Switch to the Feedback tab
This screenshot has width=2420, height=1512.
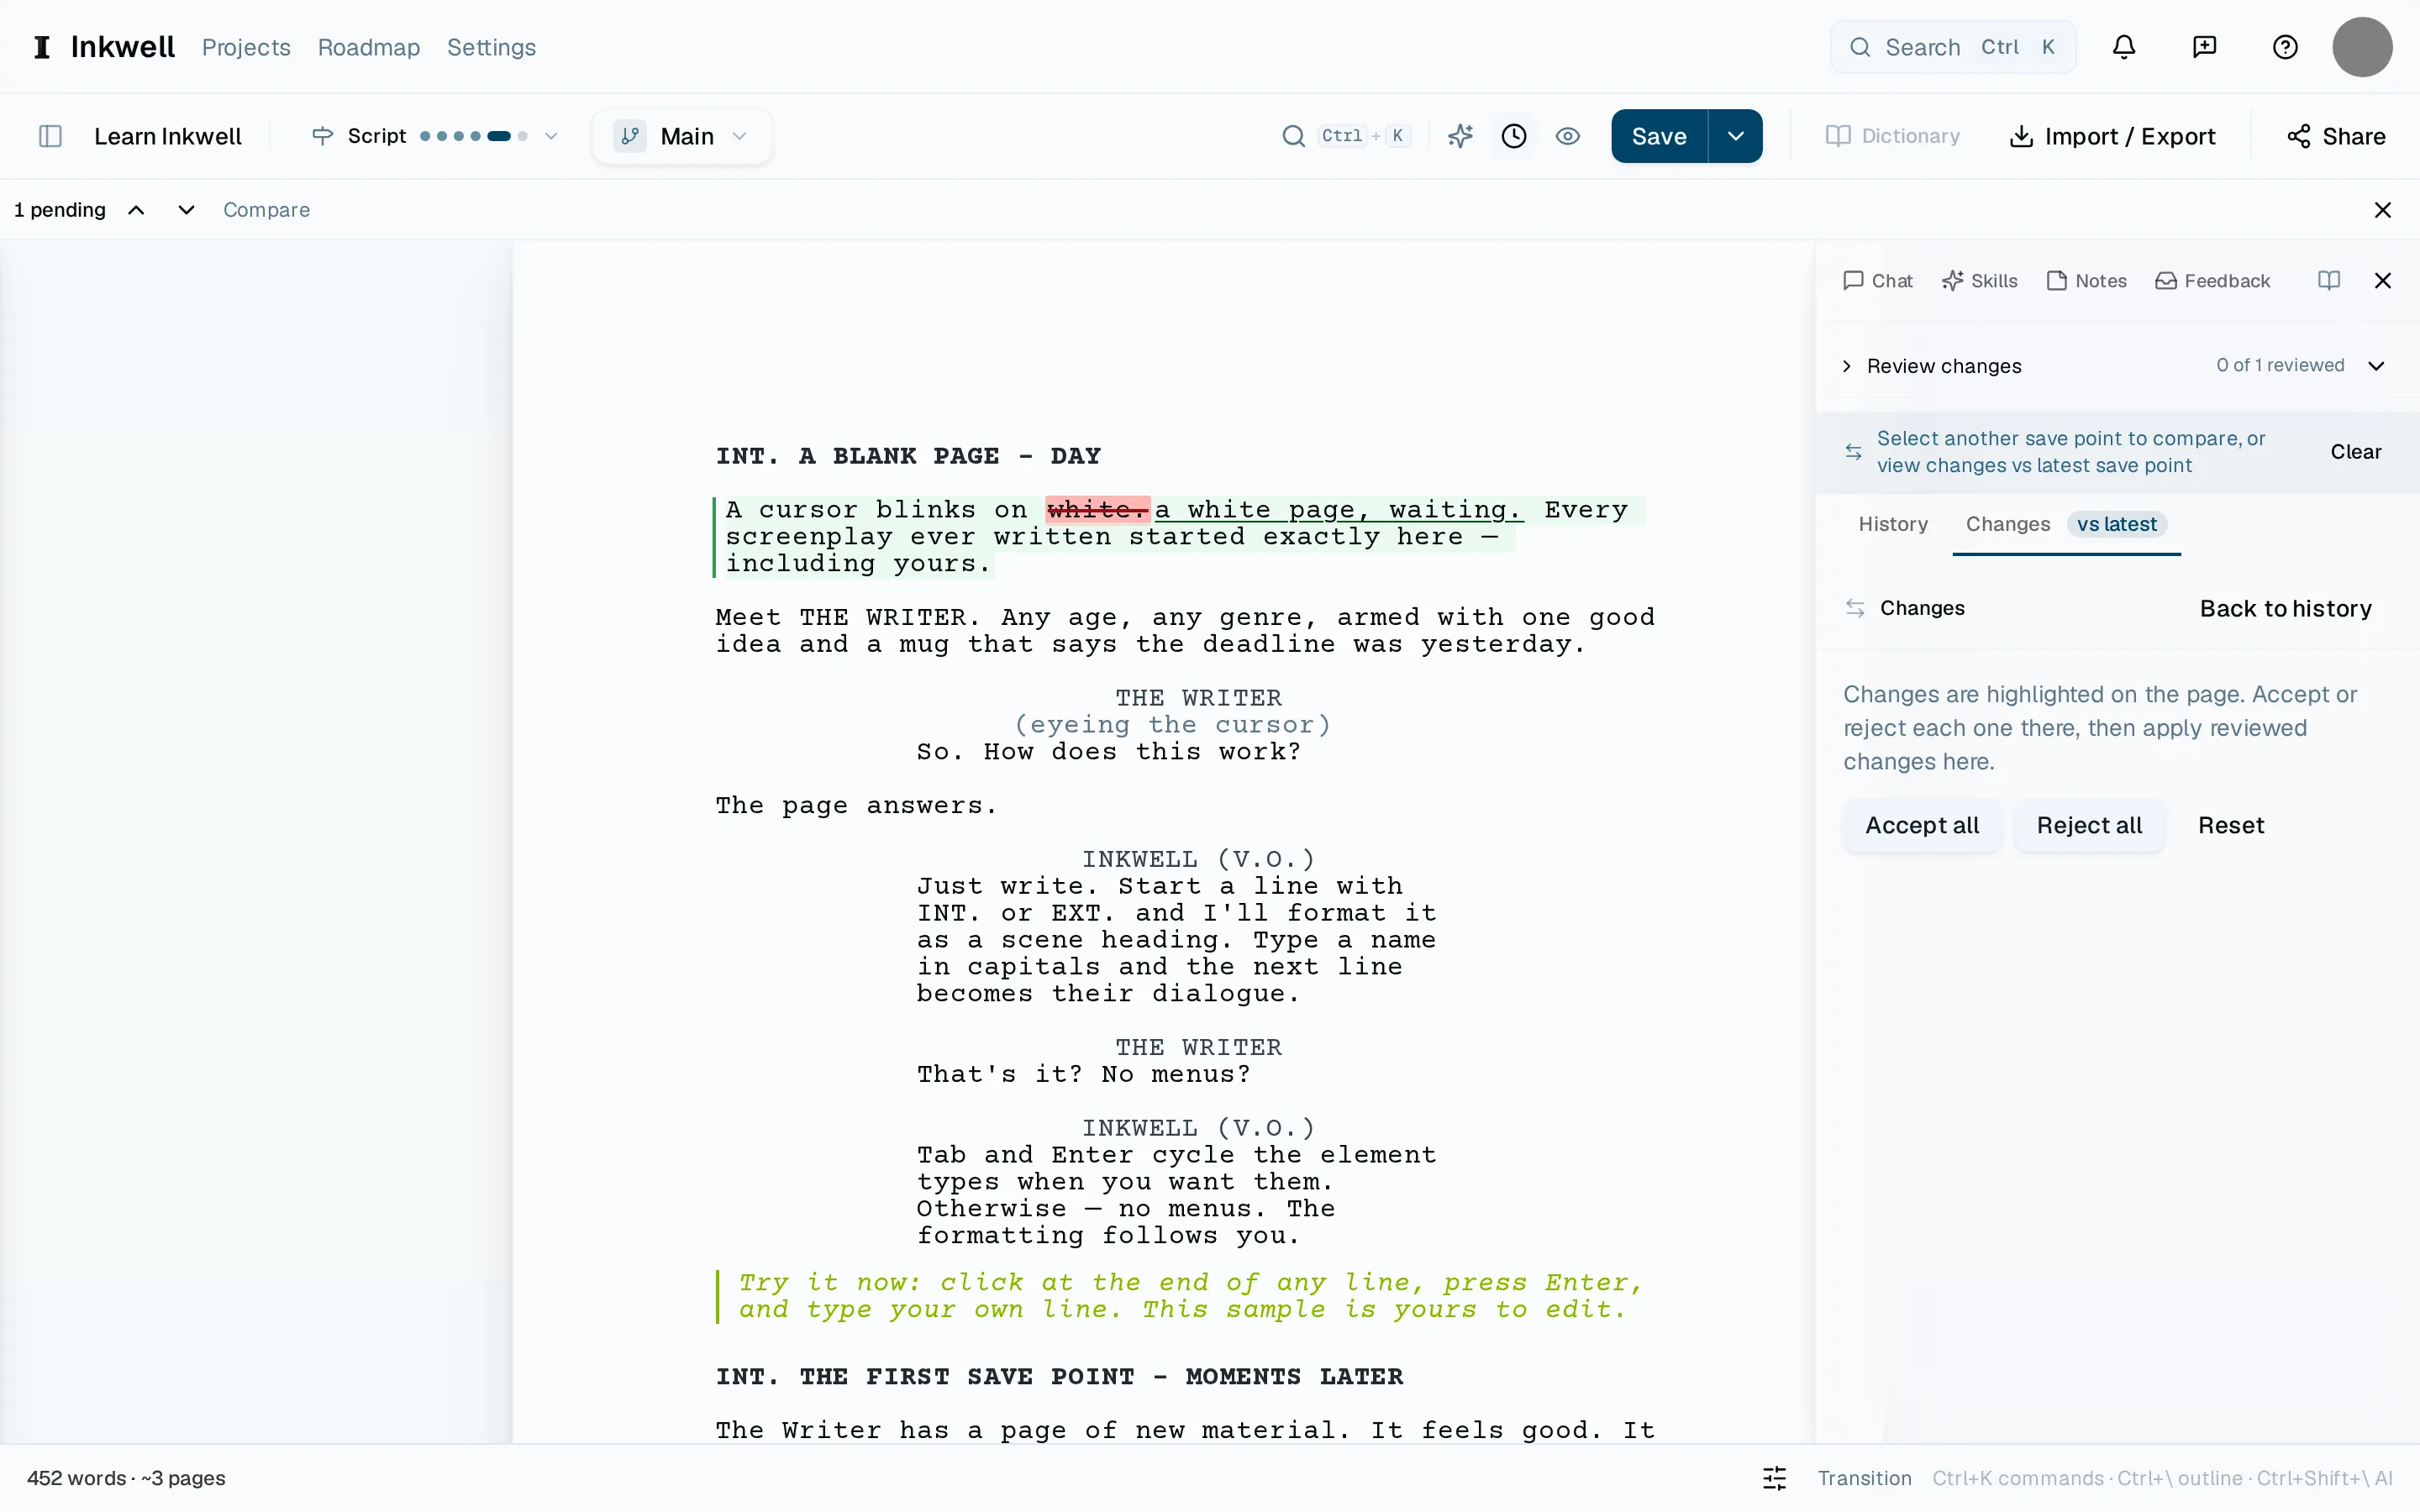(x=2212, y=281)
